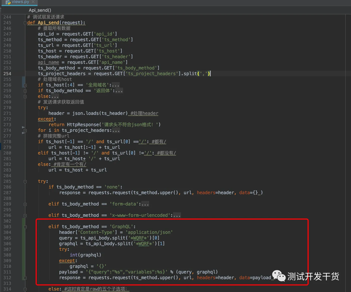351x292 pixels.
Task: Click the folded ellipsis after else: on line 265
Action: (55, 96)
